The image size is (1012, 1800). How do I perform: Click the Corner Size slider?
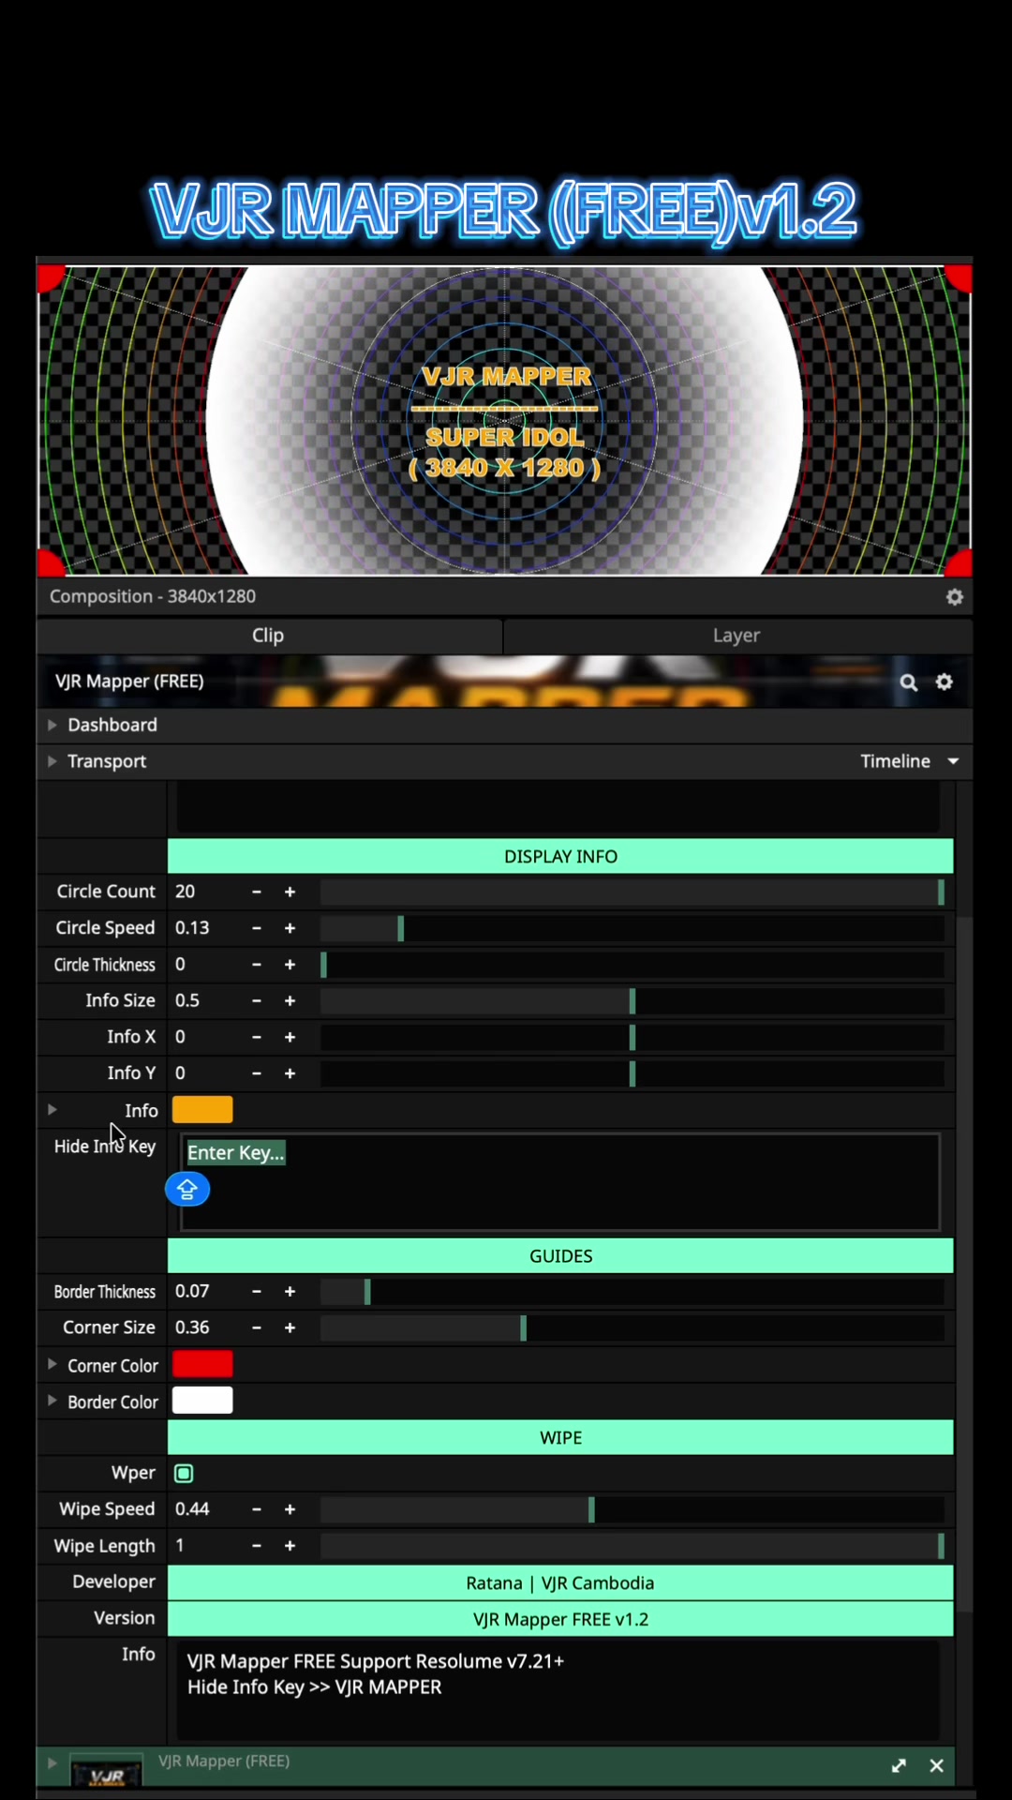pos(632,1328)
